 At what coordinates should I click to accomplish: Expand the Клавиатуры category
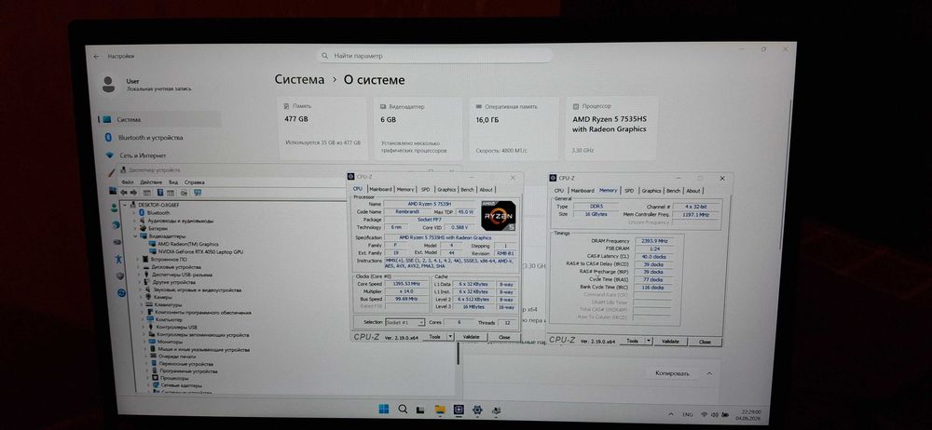pyautogui.click(x=142, y=304)
